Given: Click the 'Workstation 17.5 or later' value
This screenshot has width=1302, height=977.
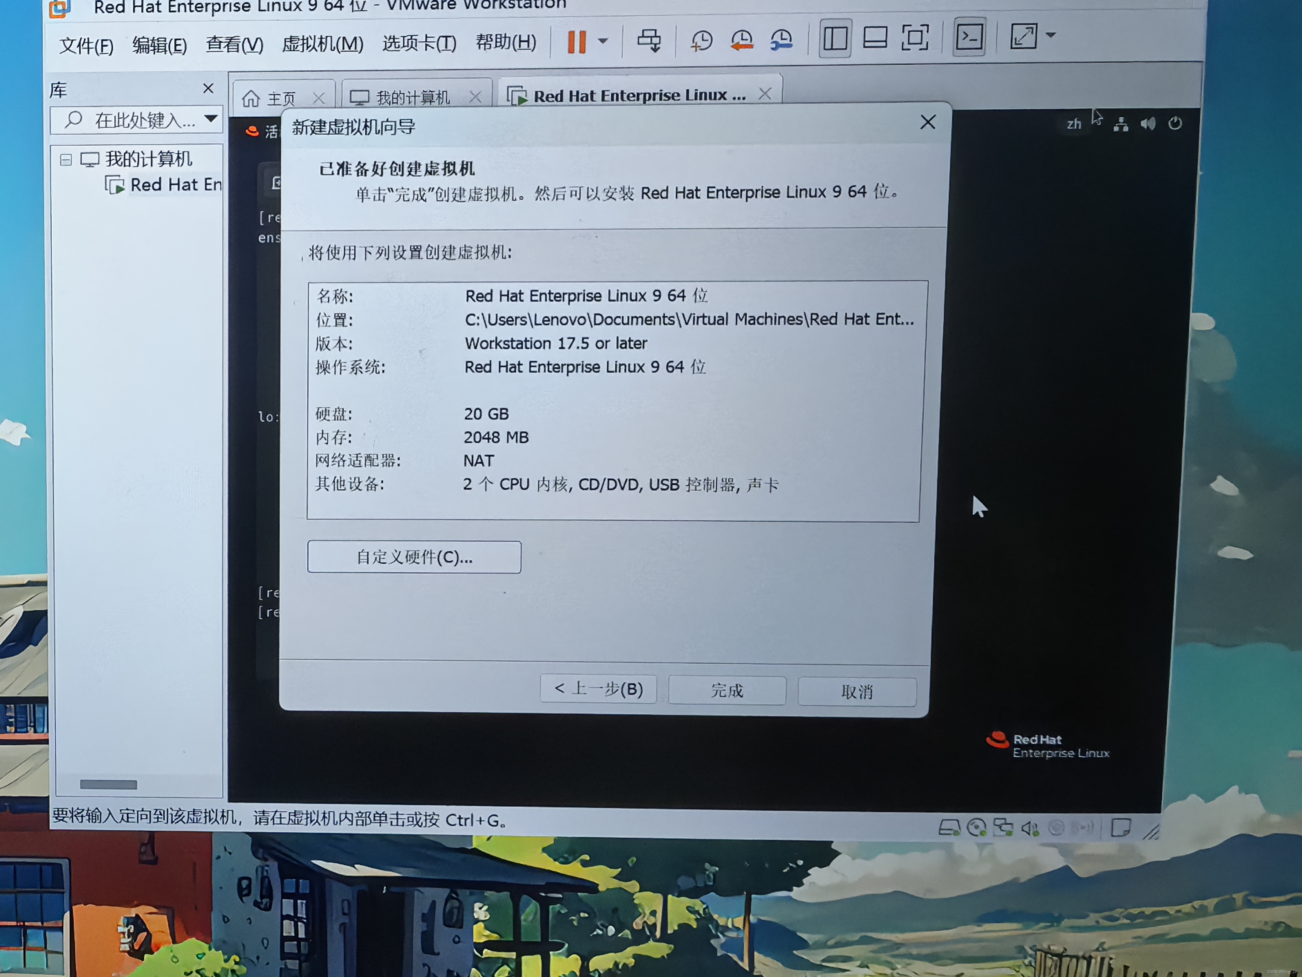Looking at the screenshot, I should pos(556,343).
